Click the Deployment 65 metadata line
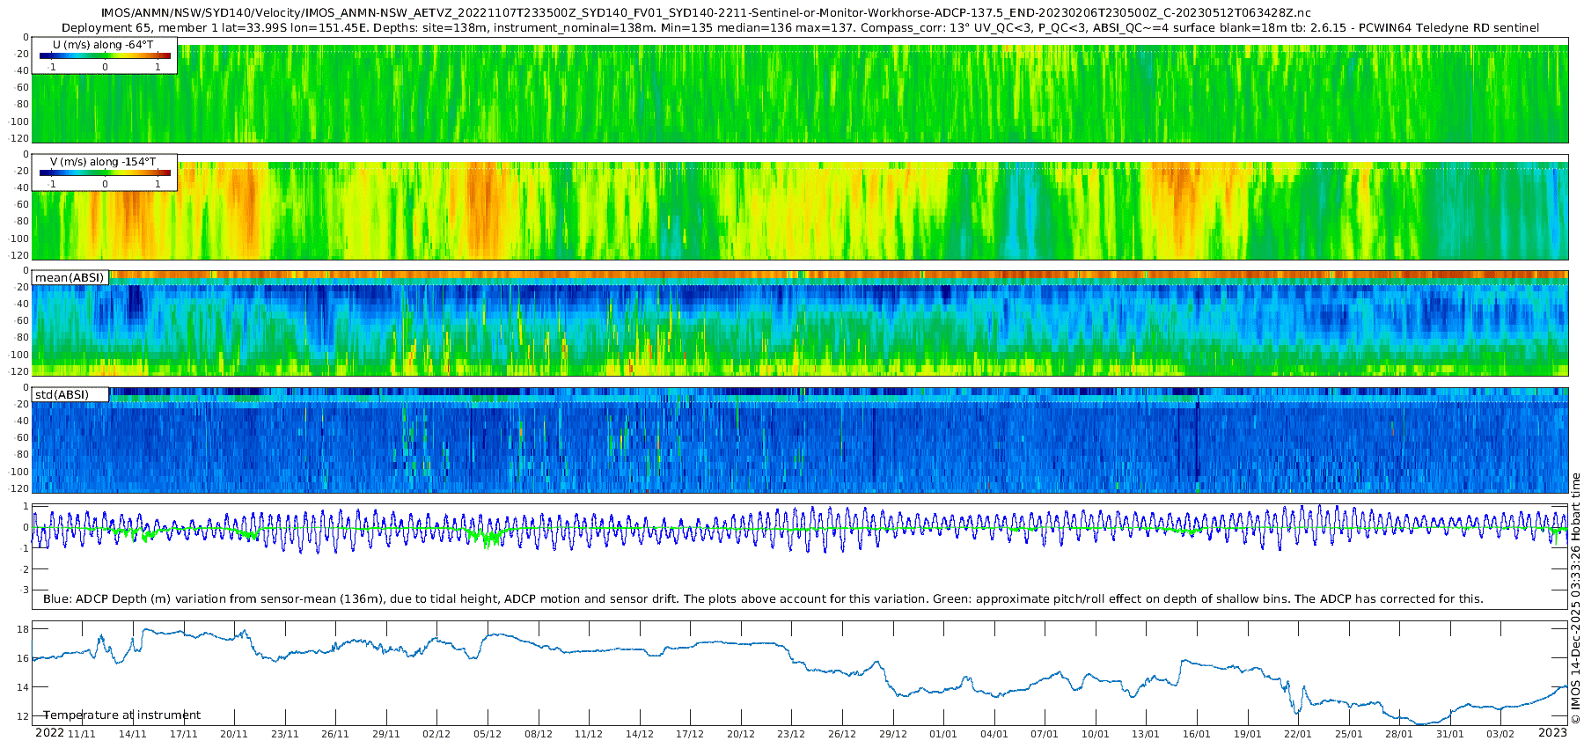This screenshot has height=748, width=1584. [x=800, y=27]
